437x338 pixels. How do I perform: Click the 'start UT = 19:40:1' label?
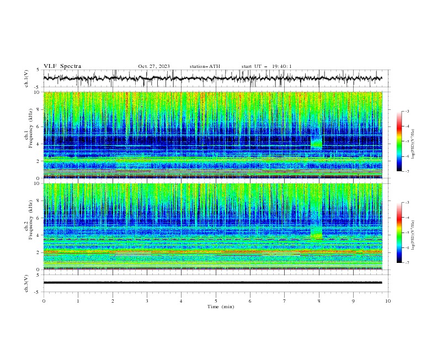click(x=267, y=66)
